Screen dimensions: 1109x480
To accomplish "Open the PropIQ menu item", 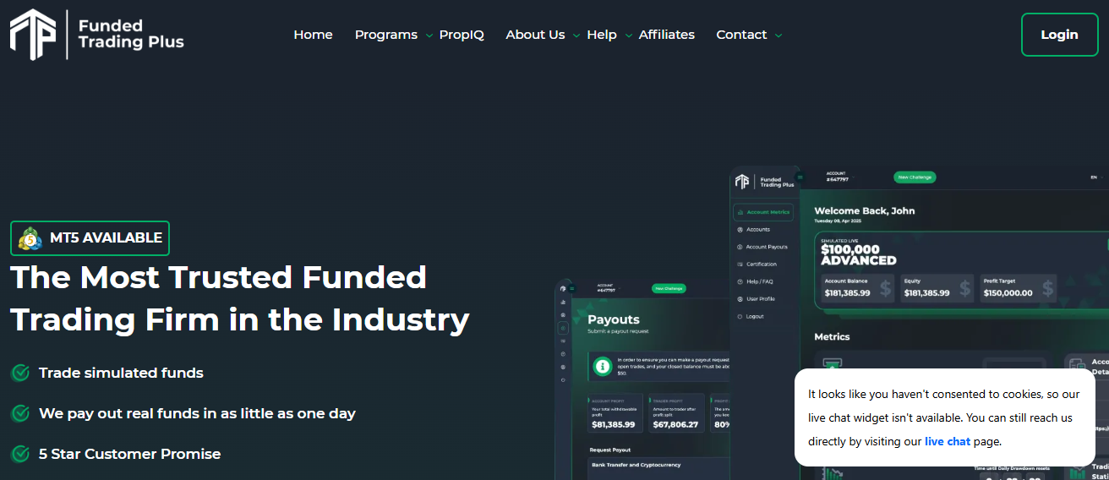I will pos(462,35).
